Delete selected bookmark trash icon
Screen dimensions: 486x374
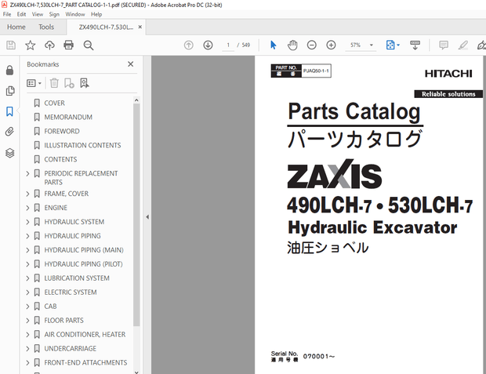pyautogui.click(x=54, y=83)
